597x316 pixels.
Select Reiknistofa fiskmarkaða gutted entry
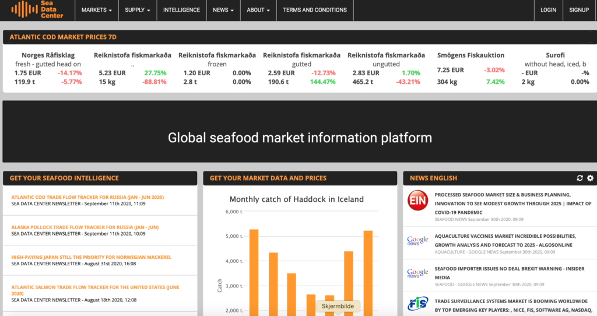pyautogui.click(x=301, y=69)
